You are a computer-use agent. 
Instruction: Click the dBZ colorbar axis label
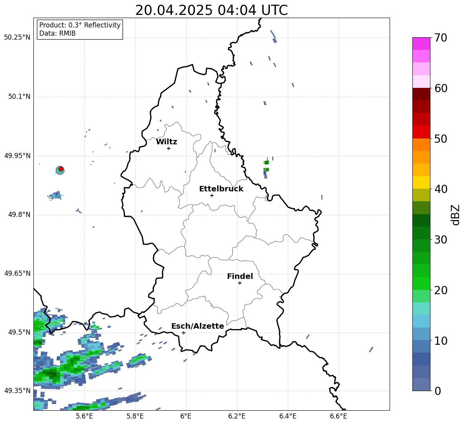pos(456,215)
